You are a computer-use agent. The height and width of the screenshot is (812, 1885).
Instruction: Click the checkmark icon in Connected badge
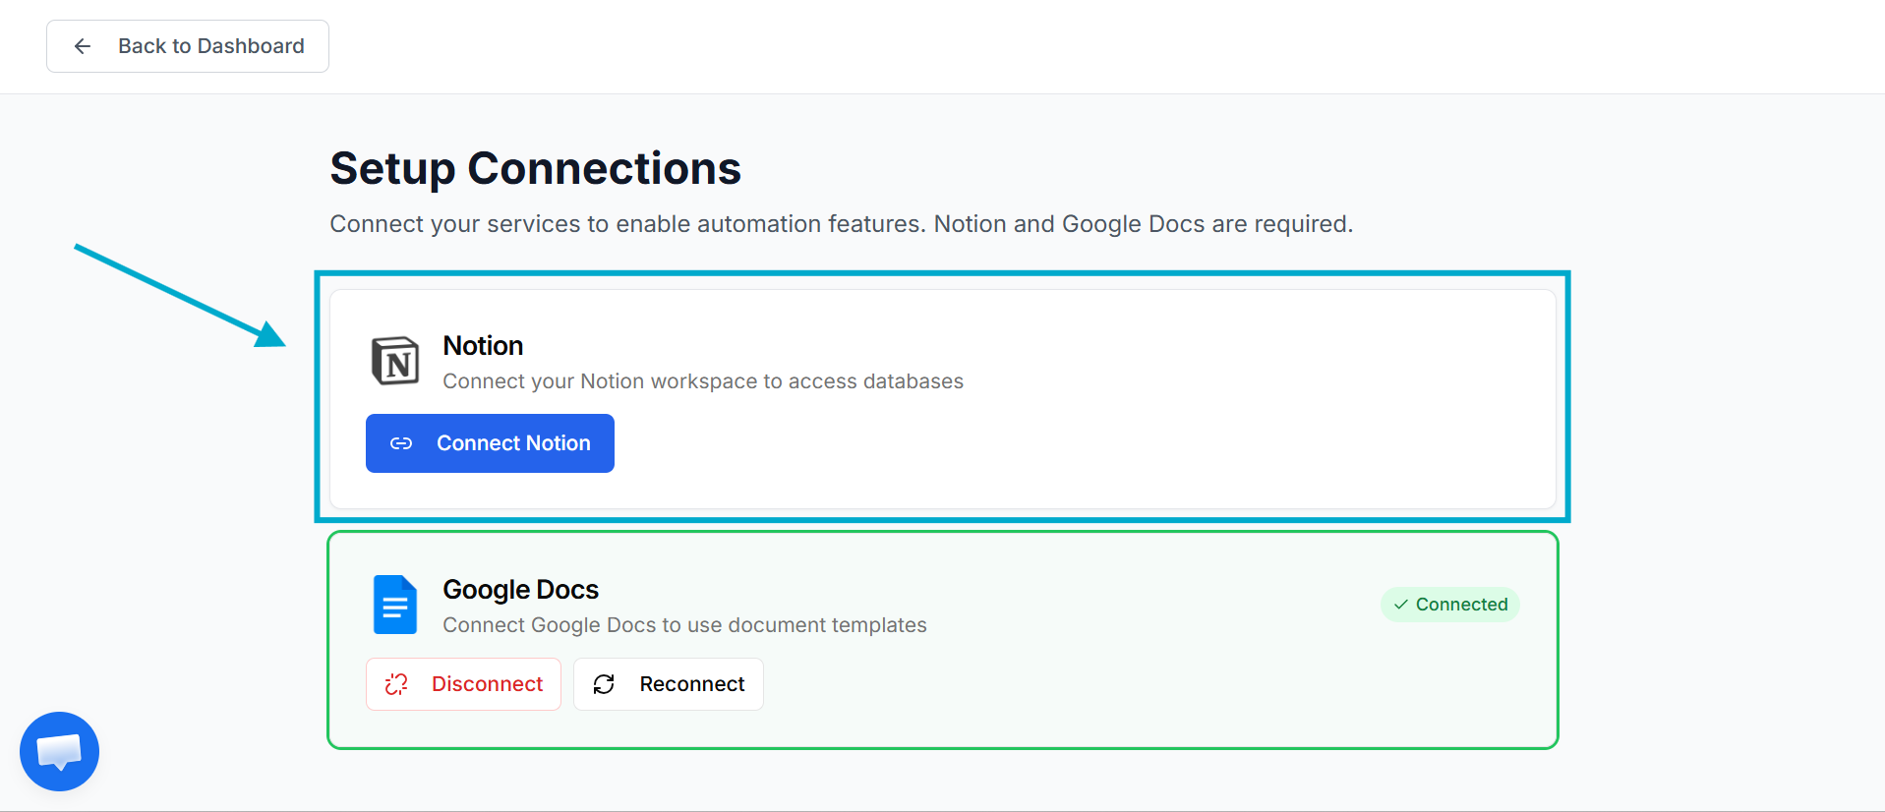pos(1401,605)
